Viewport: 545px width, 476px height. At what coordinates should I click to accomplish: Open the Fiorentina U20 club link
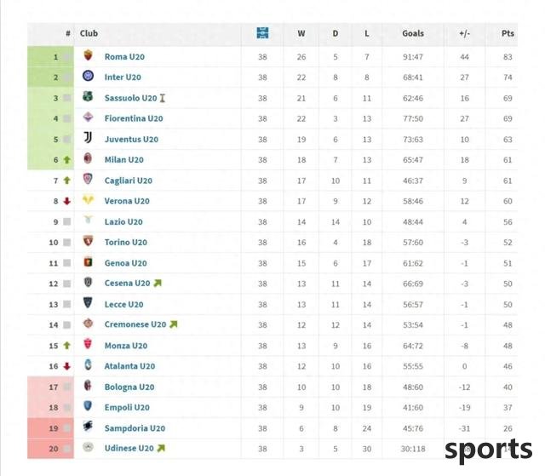click(x=134, y=118)
